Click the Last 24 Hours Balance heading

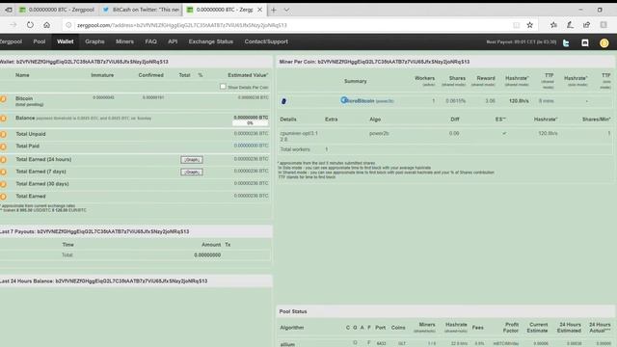[x=103, y=281]
